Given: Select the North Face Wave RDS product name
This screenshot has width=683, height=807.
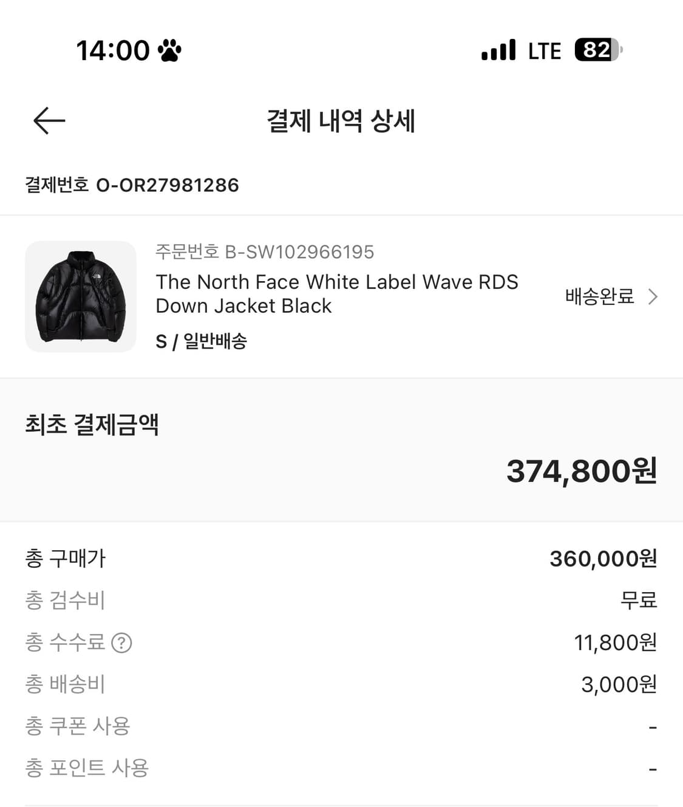Looking at the screenshot, I should [337, 294].
